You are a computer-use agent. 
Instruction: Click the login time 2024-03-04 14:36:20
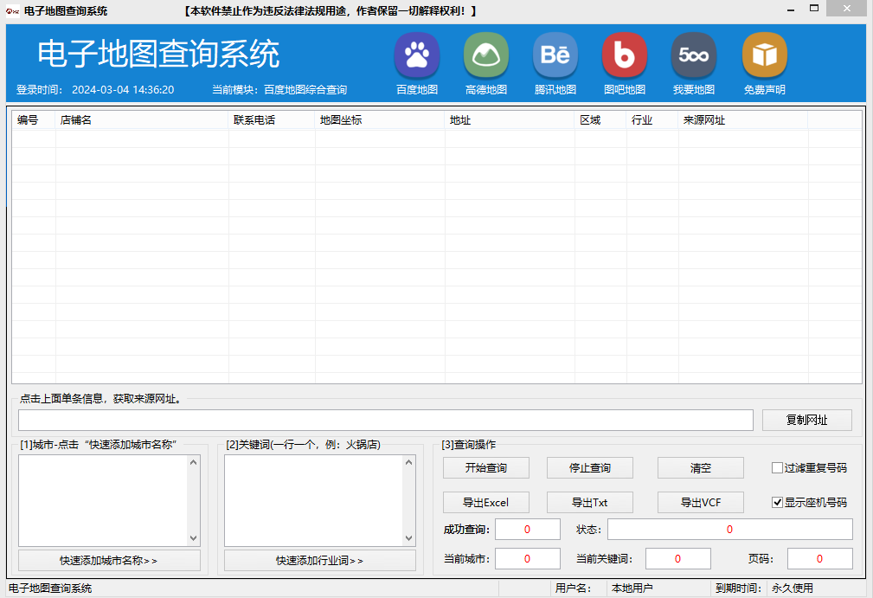(x=123, y=90)
